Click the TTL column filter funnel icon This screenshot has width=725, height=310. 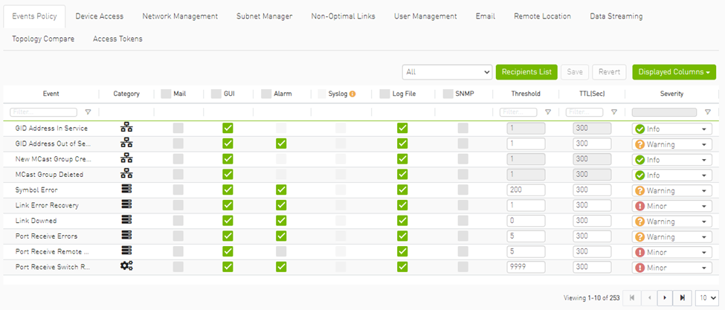coord(613,112)
